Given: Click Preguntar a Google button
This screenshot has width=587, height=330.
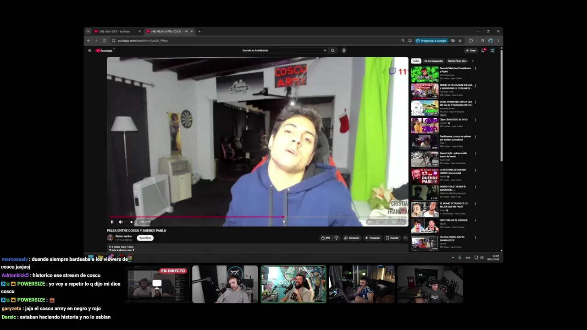Looking at the screenshot, I should coord(431,41).
